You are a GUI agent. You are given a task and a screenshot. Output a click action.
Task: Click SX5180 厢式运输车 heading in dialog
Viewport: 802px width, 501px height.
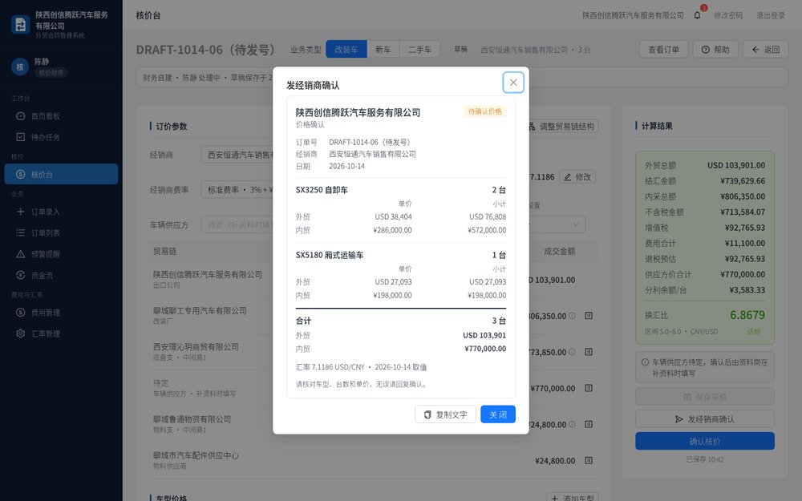pos(330,255)
